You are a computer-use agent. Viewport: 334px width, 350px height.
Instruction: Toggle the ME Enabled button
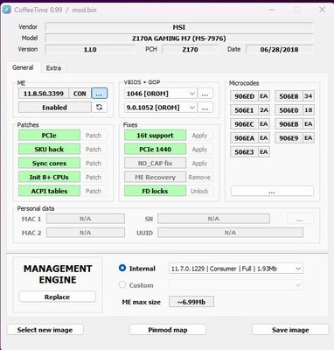(x=55, y=108)
